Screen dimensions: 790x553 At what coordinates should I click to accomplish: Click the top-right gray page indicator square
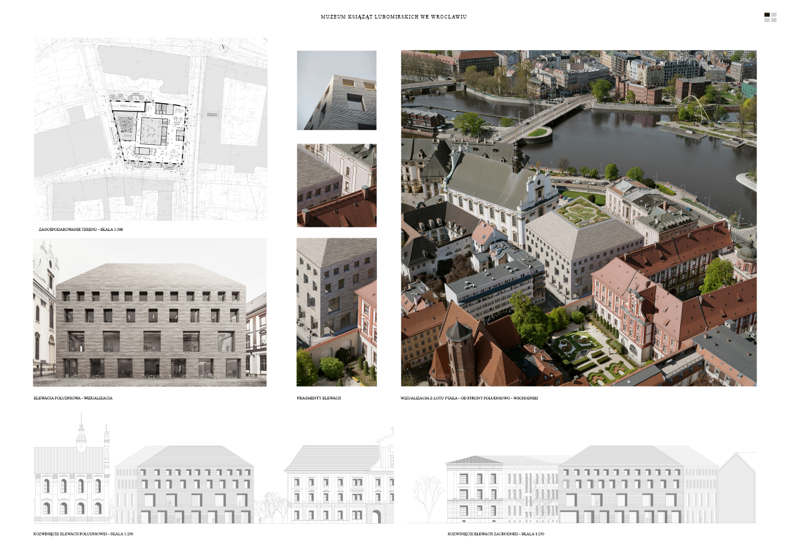(x=774, y=15)
